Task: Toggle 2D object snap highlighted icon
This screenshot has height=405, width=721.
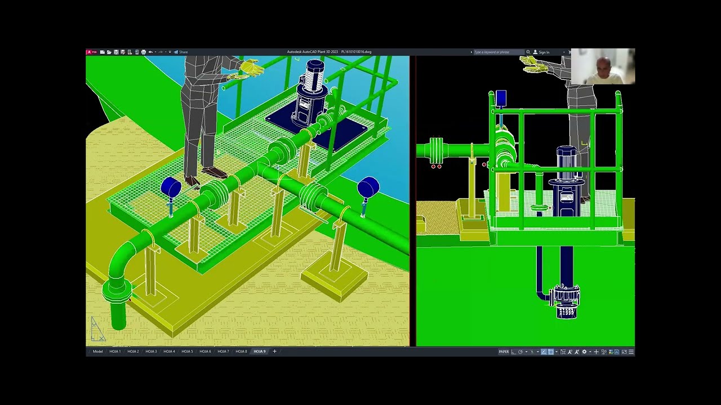Action: pos(551,352)
